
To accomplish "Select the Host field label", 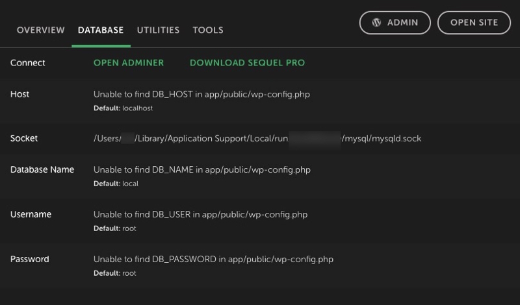I will point(20,94).
